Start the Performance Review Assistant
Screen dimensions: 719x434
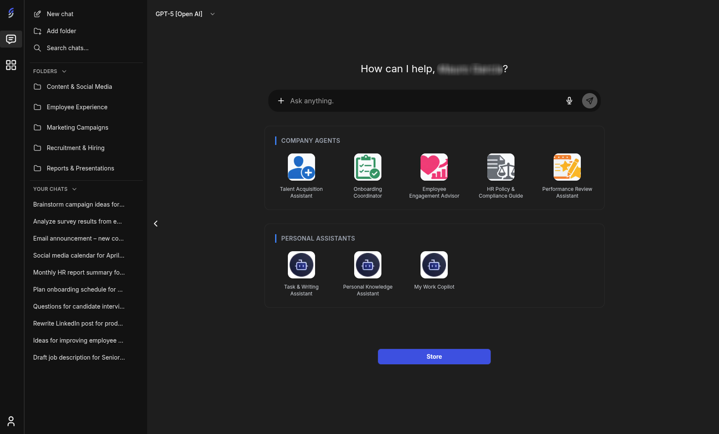pyautogui.click(x=567, y=167)
